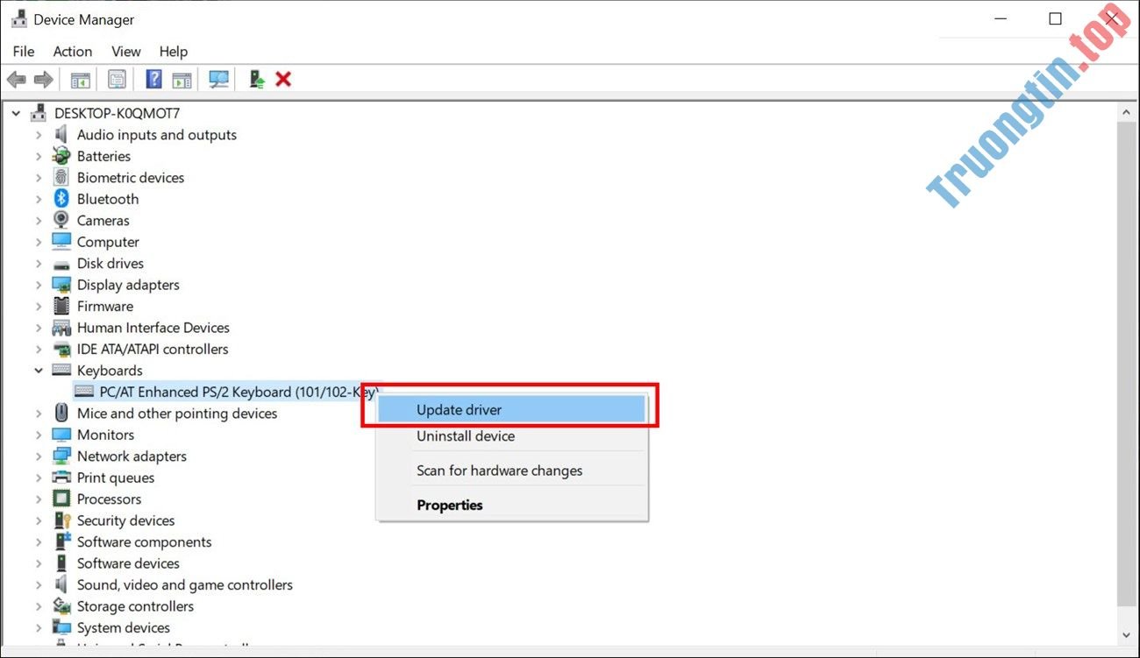Image resolution: width=1140 pixels, height=658 pixels.
Task: Select the Sound, video and game controllers item
Action: pyautogui.click(x=184, y=585)
